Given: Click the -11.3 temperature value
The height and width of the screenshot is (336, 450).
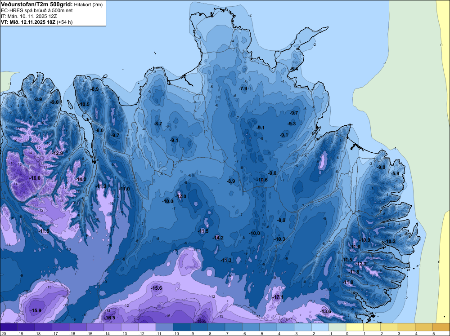Looking at the screenshot, I should click(x=226, y=260).
